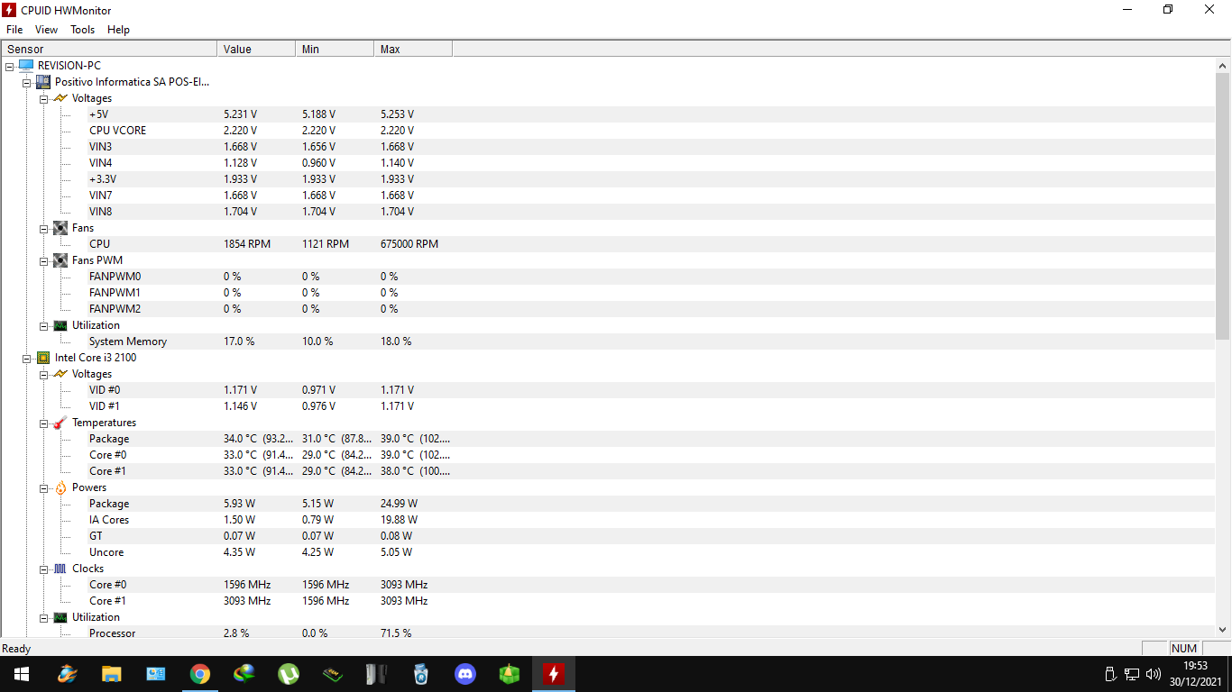Click the scrollbar up arrow
1232x692 pixels.
(x=1223, y=66)
